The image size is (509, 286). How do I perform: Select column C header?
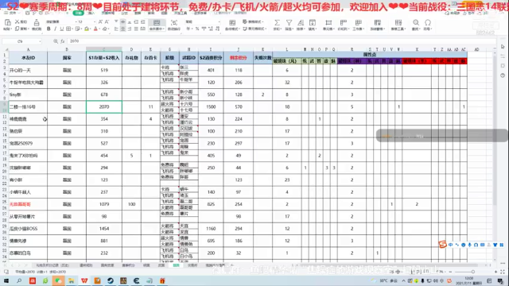pyautogui.click(x=104, y=49)
